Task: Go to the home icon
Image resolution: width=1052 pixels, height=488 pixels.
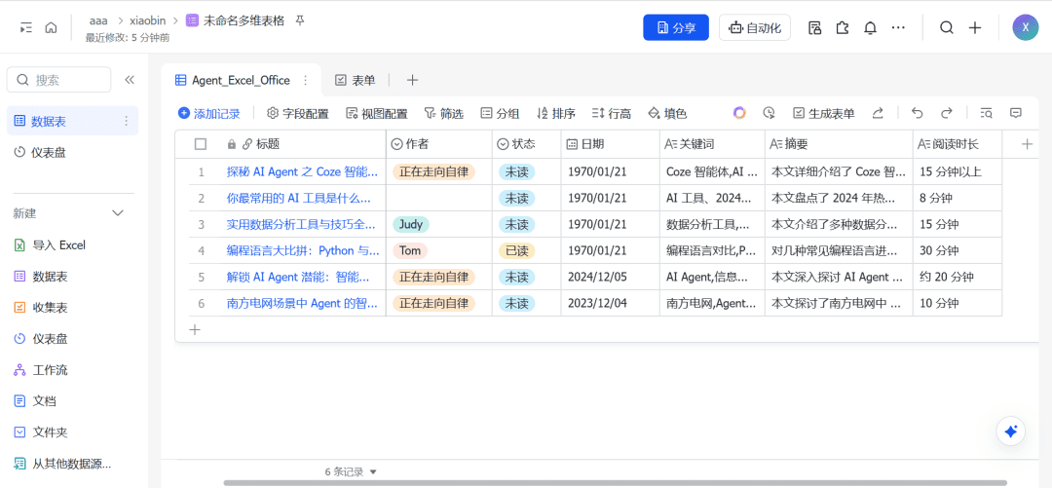Action: coord(51,27)
